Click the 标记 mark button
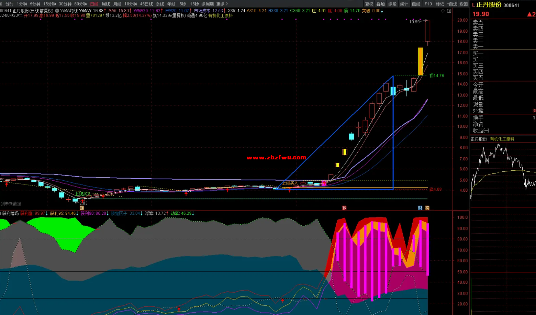 pyautogui.click(x=440, y=4)
